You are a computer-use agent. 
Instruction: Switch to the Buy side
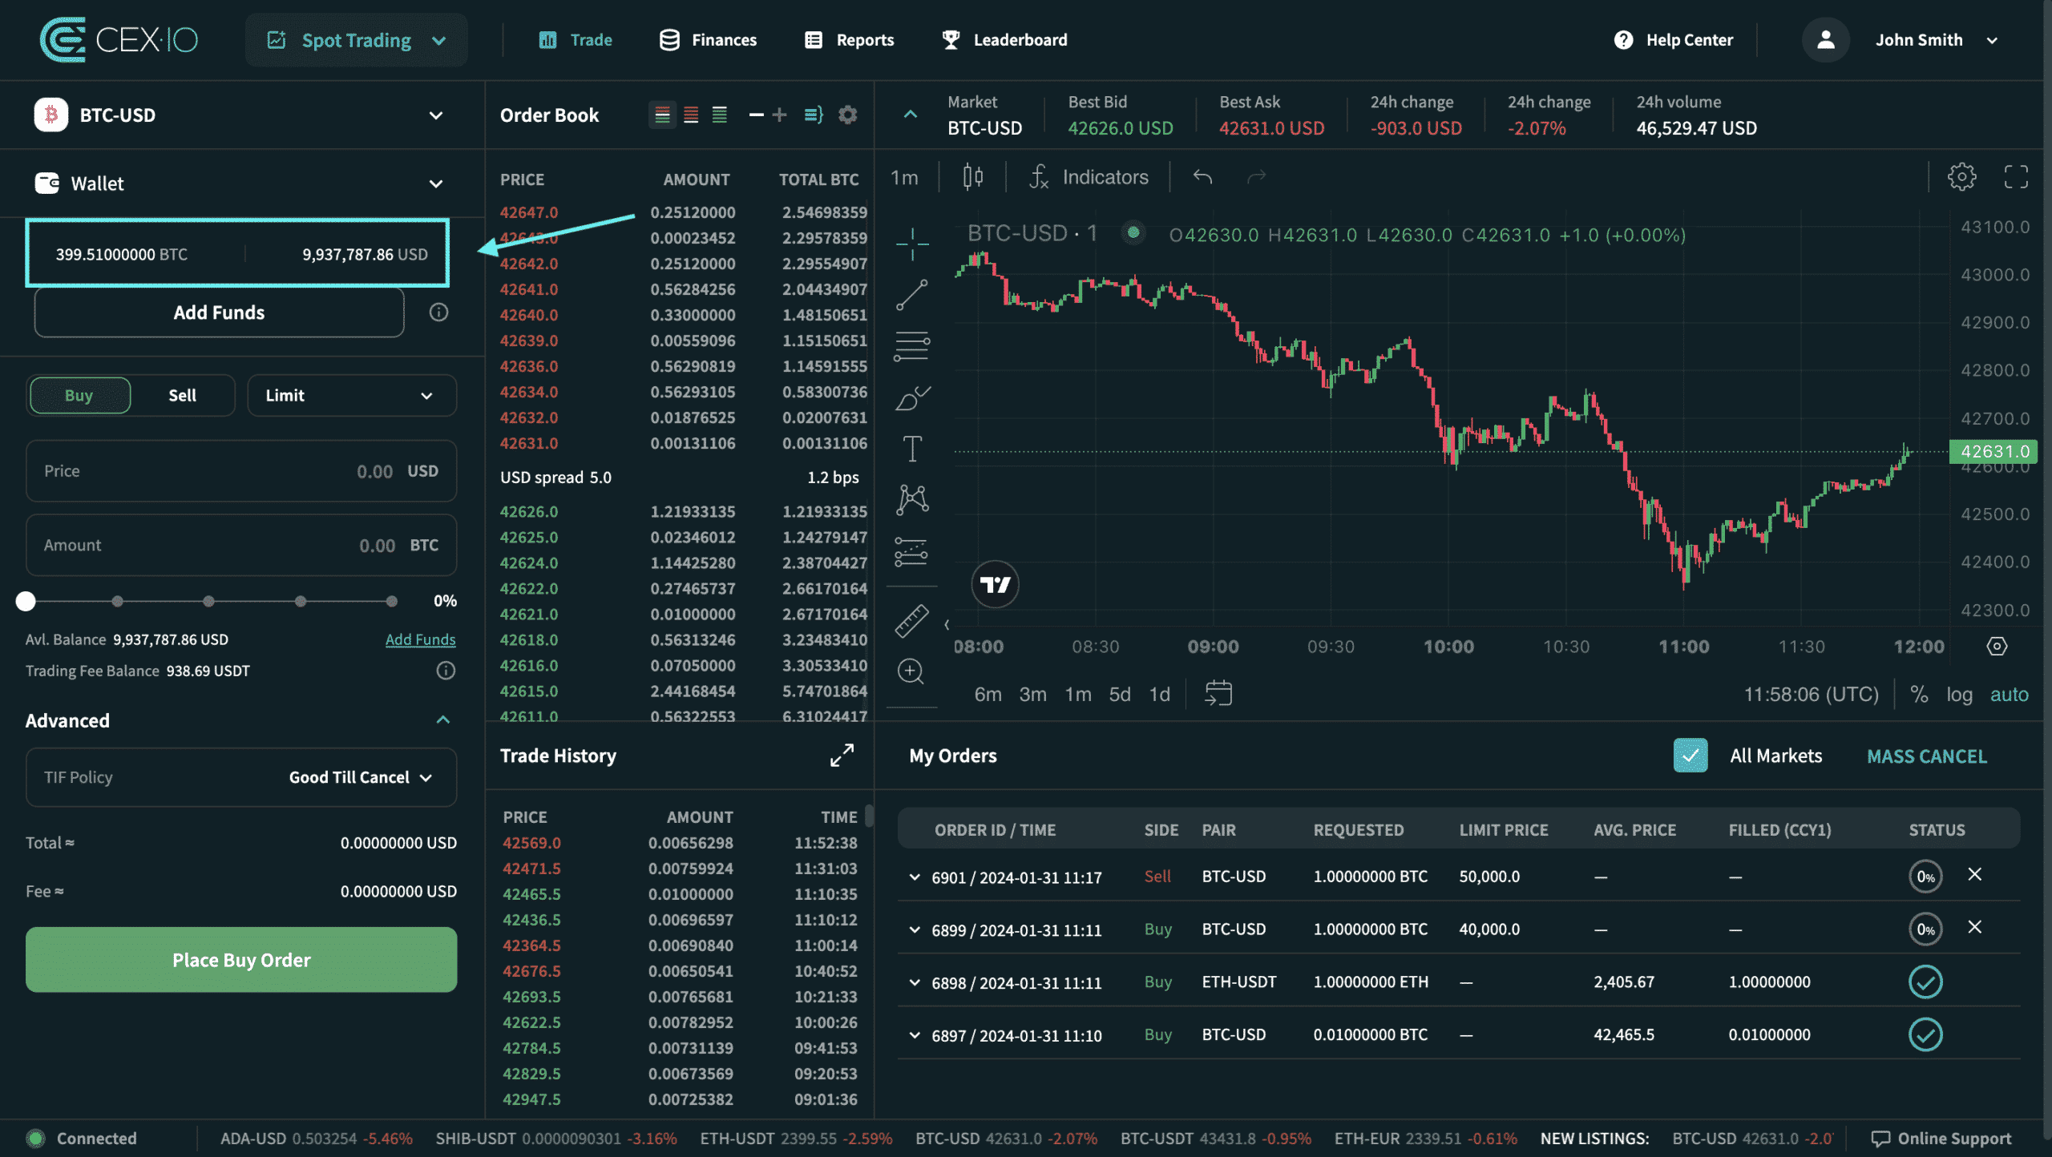pos(79,396)
